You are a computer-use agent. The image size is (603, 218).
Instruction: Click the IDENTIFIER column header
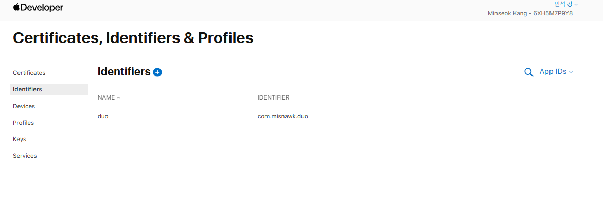273,97
